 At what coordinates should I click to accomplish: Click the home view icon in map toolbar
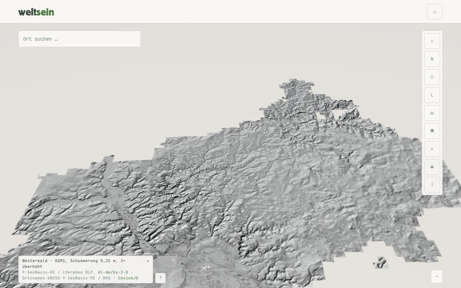(x=432, y=41)
